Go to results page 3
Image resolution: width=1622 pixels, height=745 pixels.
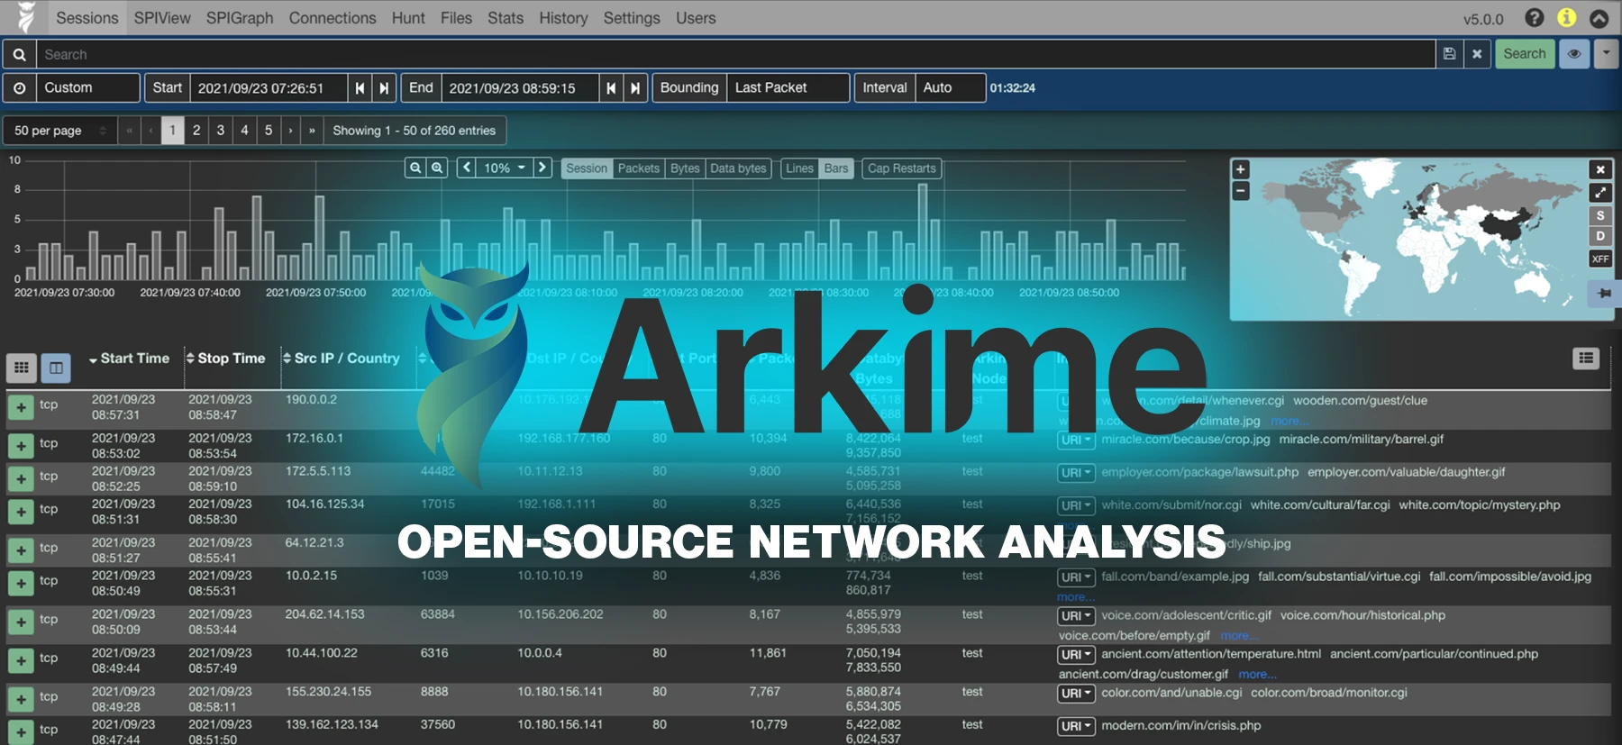[x=221, y=131]
